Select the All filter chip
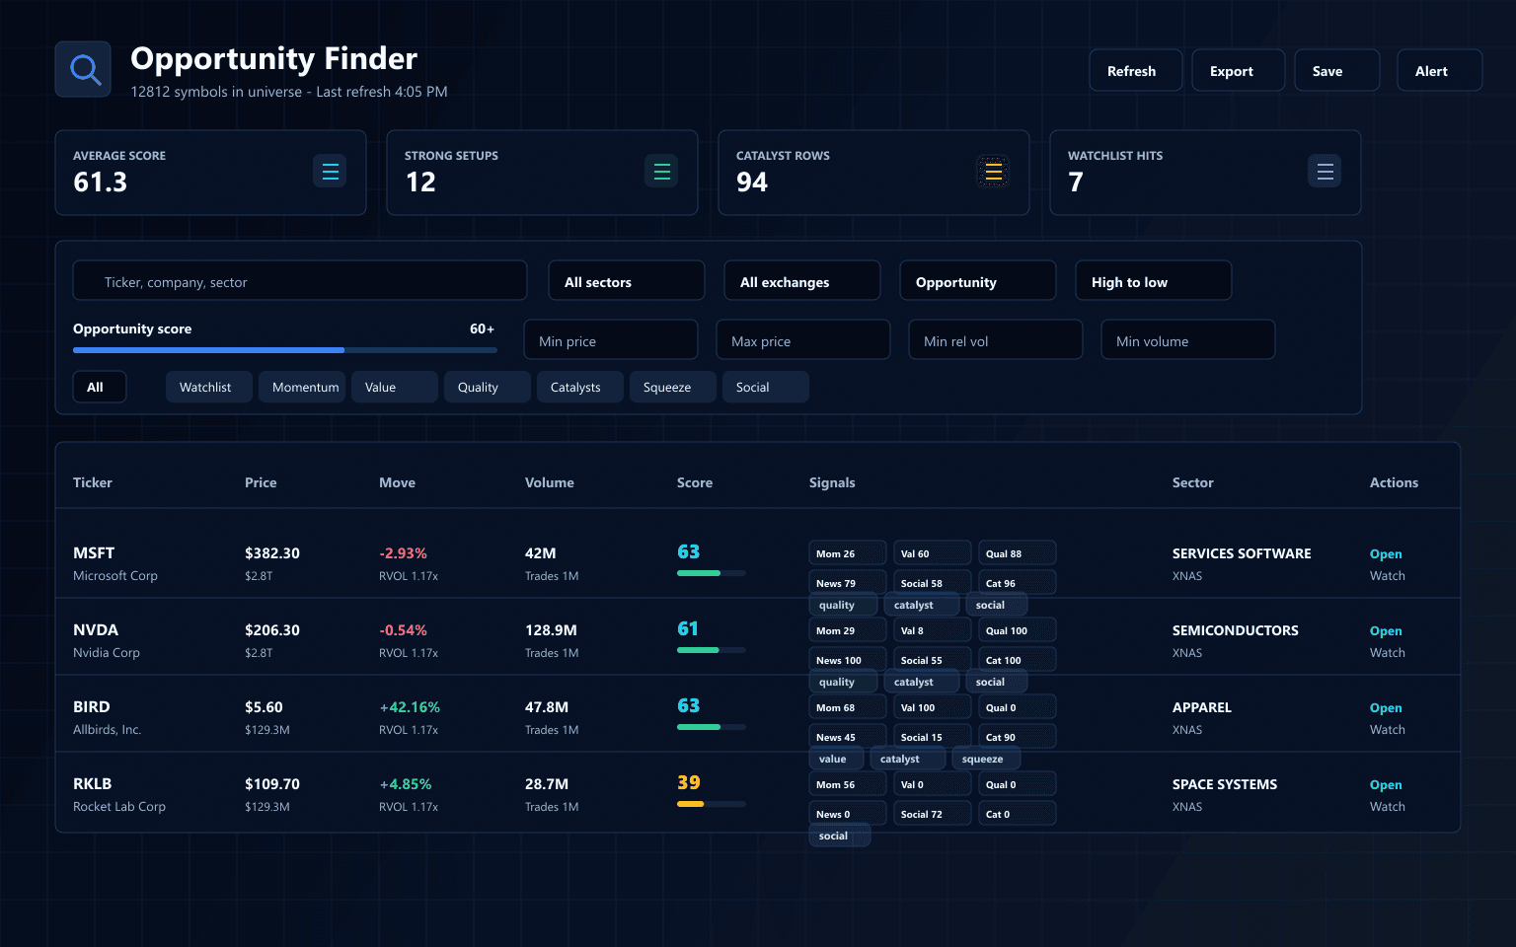The height and width of the screenshot is (947, 1516). pyautogui.click(x=100, y=387)
